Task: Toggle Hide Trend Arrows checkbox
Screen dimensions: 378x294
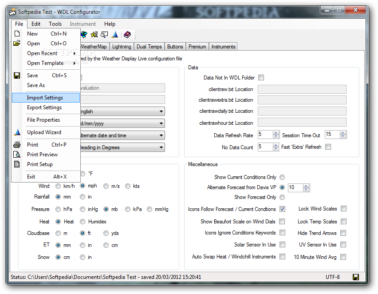Action: [343, 233]
